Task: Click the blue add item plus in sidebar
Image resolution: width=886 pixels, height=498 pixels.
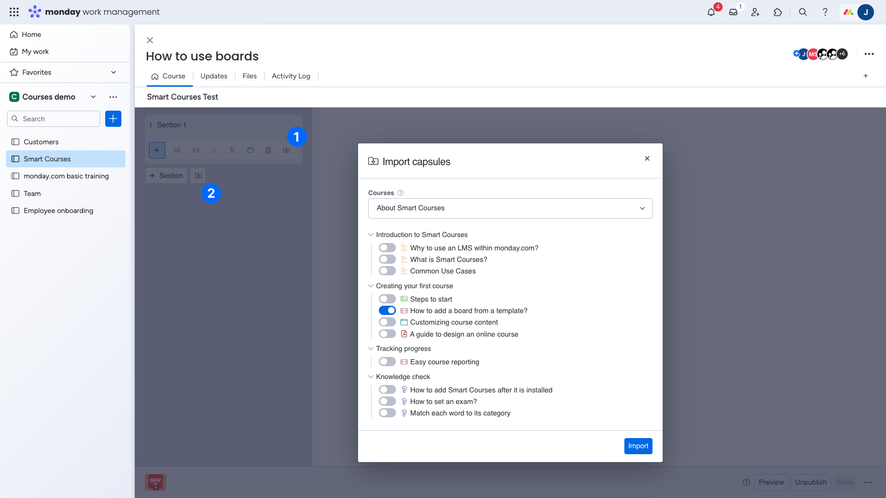Action: [x=113, y=119]
